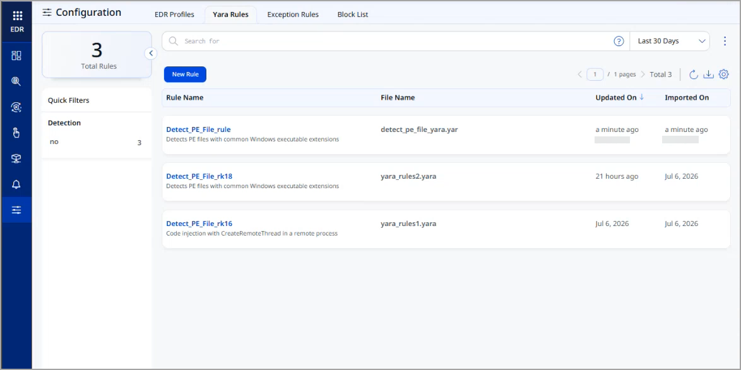741x370 pixels.
Task: Click the download rules icon
Action: (x=708, y=74)
